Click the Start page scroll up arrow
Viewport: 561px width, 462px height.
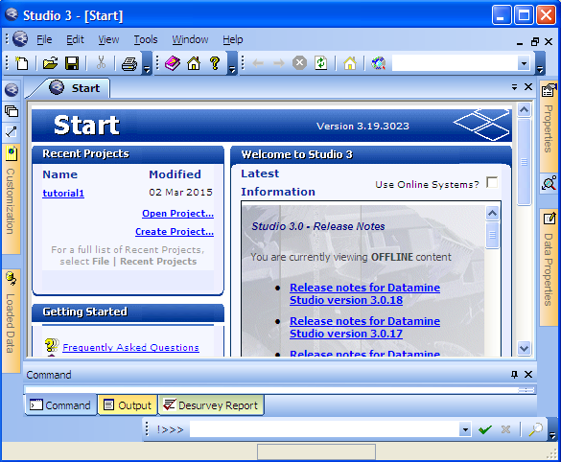525,110
